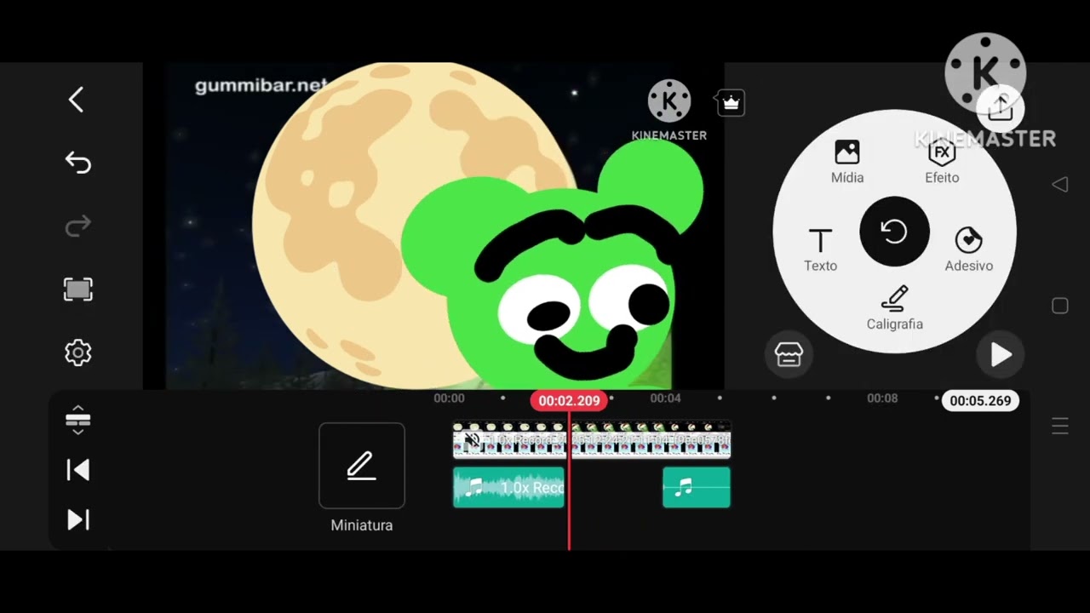Click the 00:00 mark on the time ruler
Screen dimensions: 1090x613
click(x=449, y=398)
